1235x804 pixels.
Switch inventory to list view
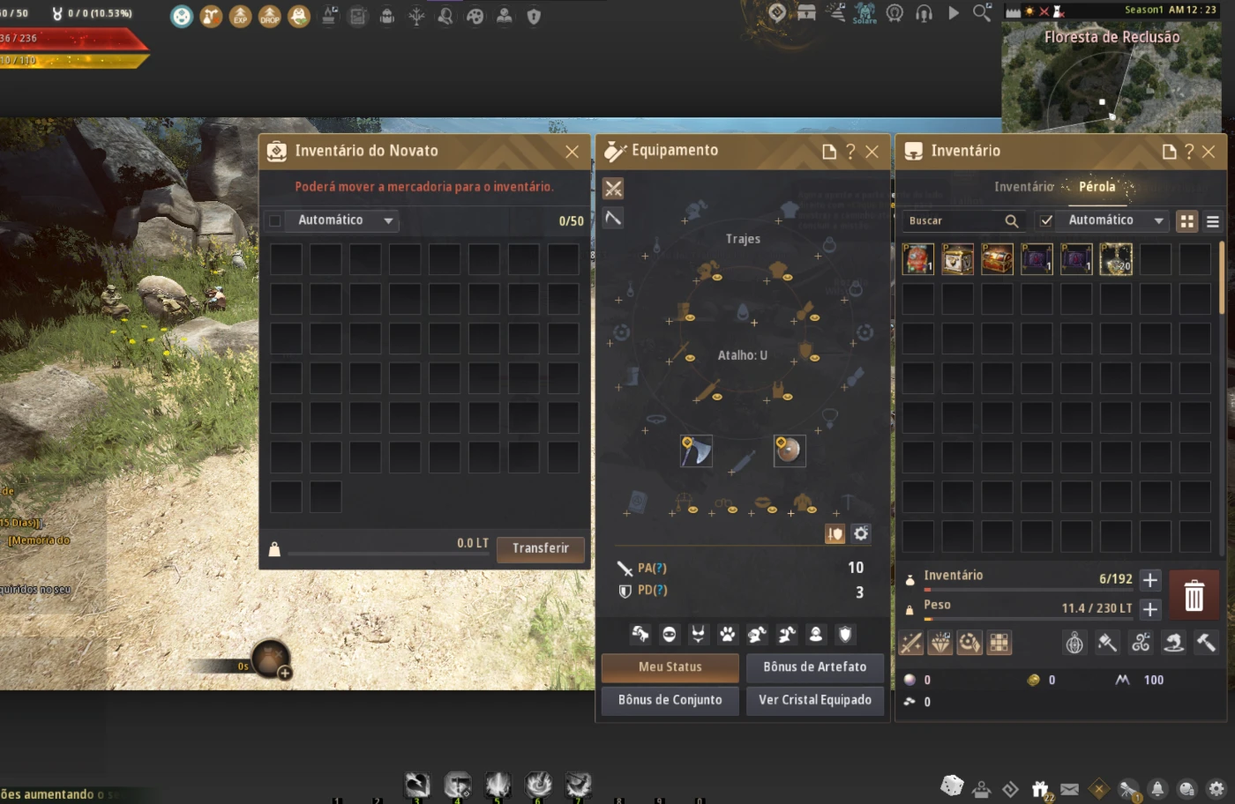1213,221
